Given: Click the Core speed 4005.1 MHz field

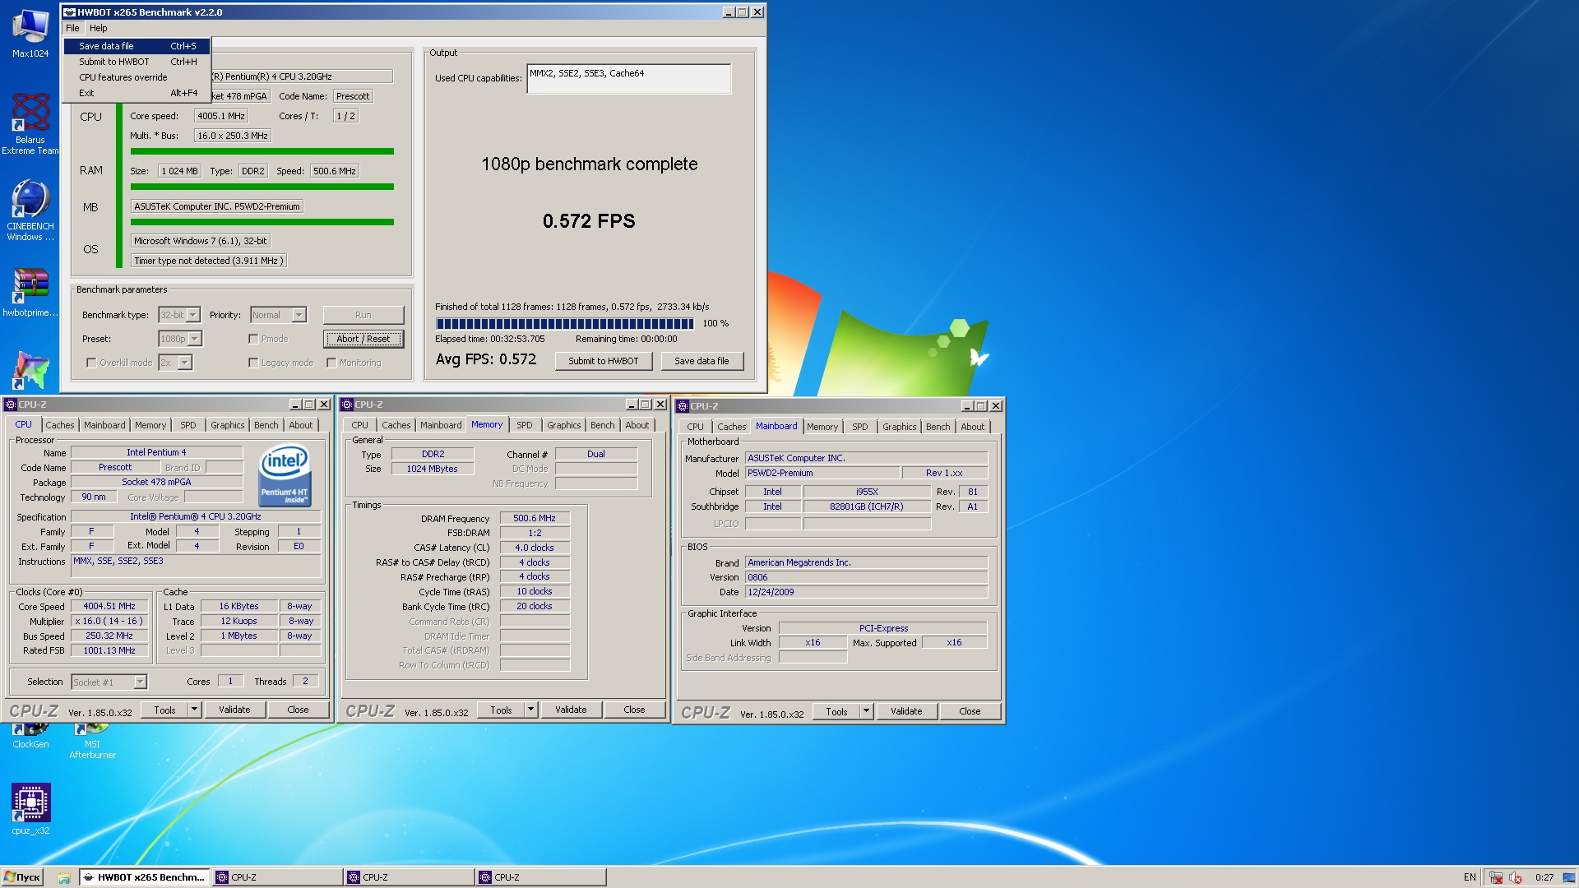Looking at the screenshot, I should (x=221, y=116).
